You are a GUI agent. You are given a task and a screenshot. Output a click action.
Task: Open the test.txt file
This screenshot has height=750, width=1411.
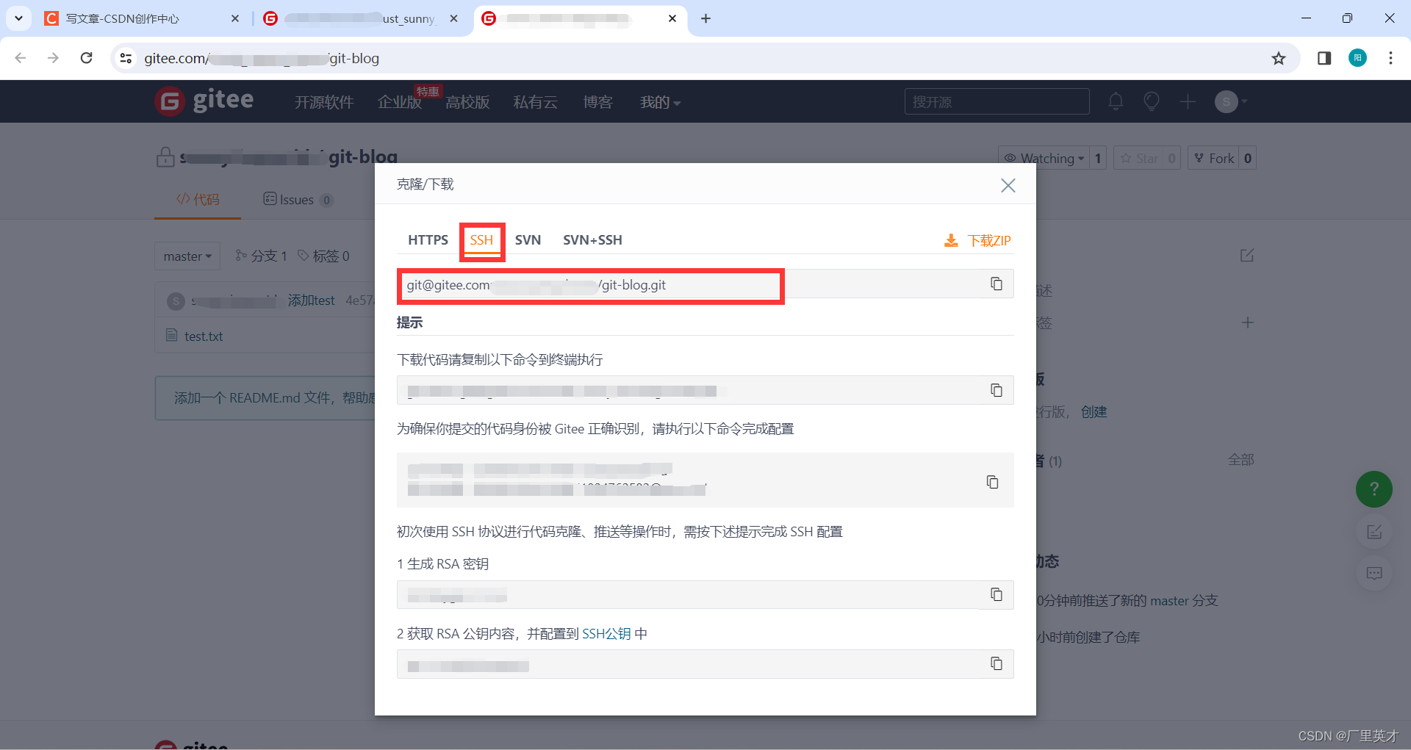[x=203, y=336]
